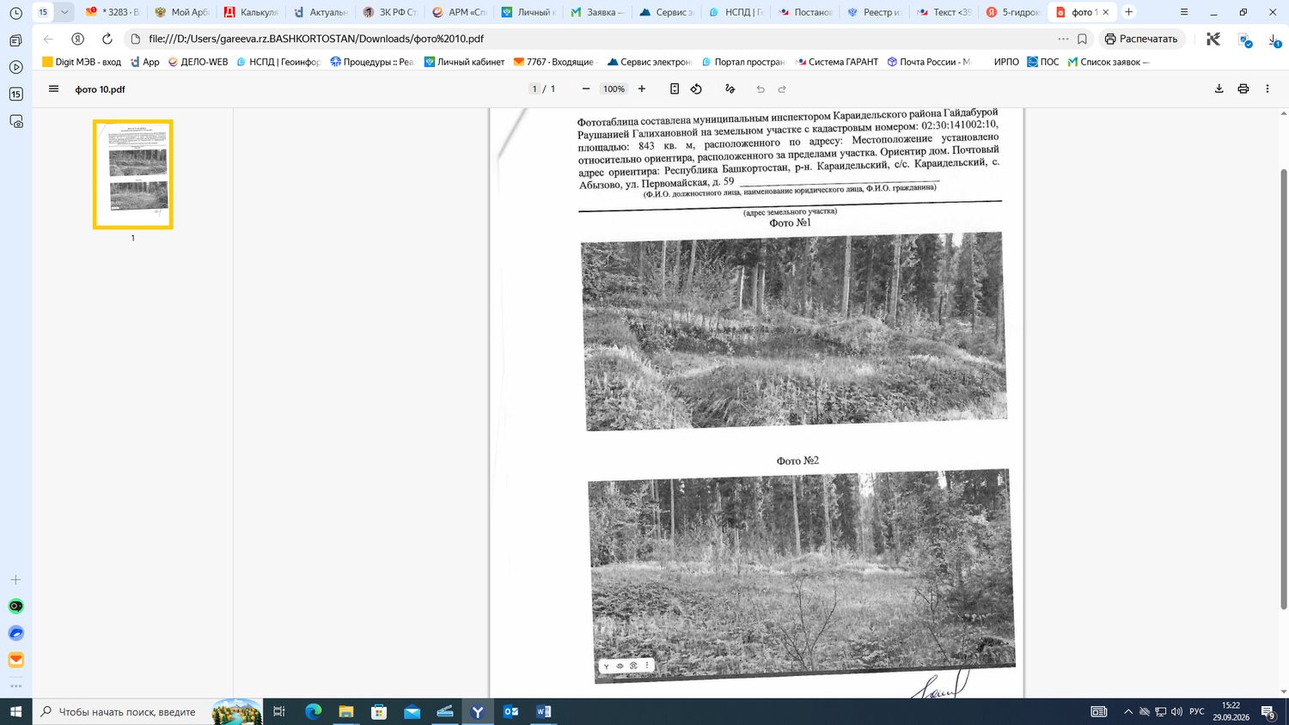The image size is (1289, 725).
Task: Click the eye icon on the photo floating toolbar
Action: click(x=620, y=666)
